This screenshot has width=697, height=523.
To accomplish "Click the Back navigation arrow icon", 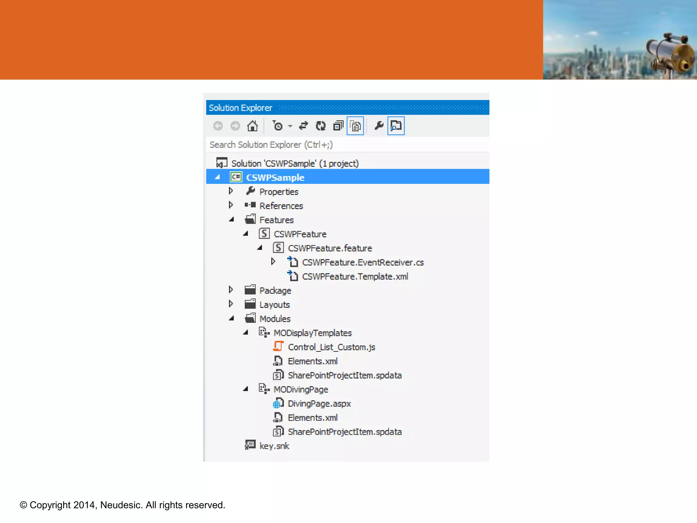I will coord(218,126).
